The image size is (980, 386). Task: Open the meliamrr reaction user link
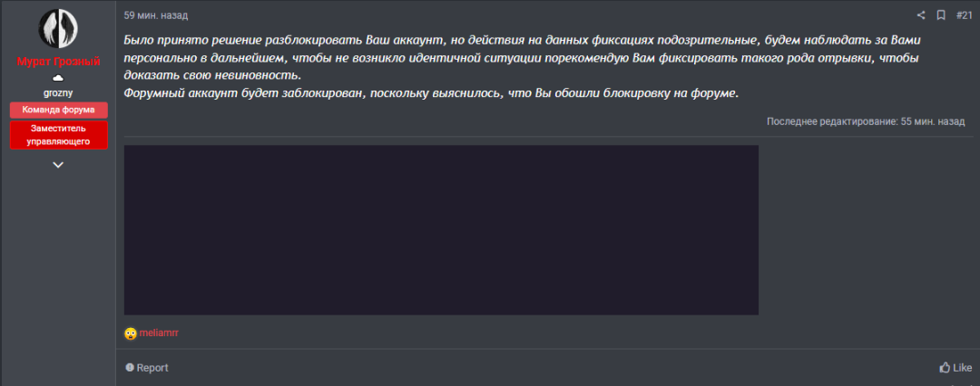coord(160,333)
